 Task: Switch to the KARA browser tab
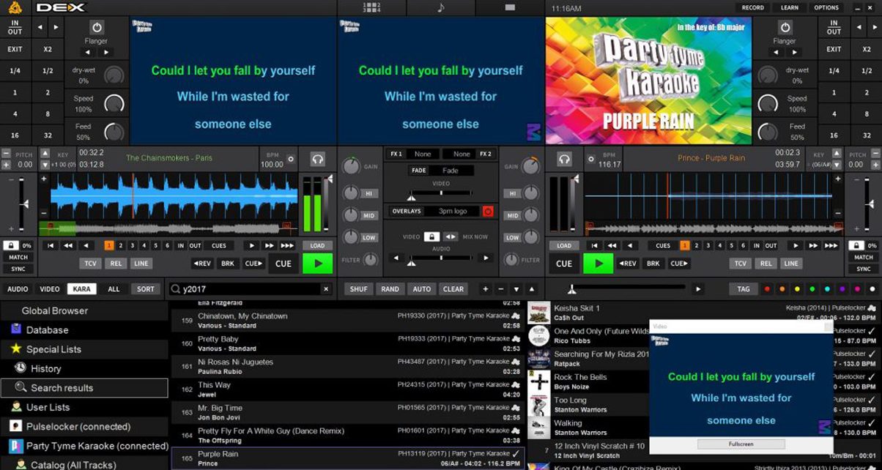coord(81,289)
